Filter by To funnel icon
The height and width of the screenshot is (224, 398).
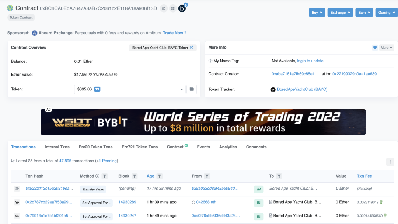pos(279,176)
